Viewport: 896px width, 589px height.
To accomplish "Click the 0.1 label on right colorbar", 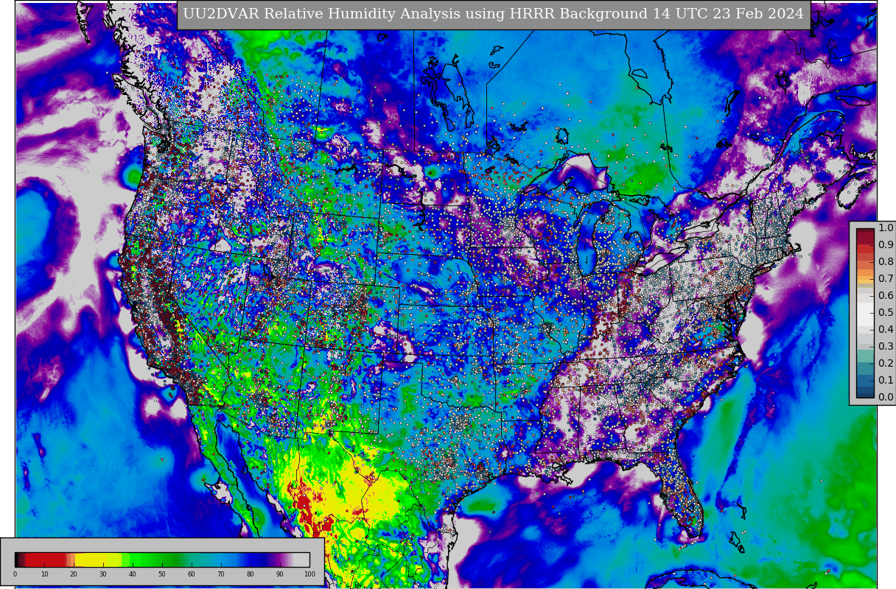I will (886, 380).
